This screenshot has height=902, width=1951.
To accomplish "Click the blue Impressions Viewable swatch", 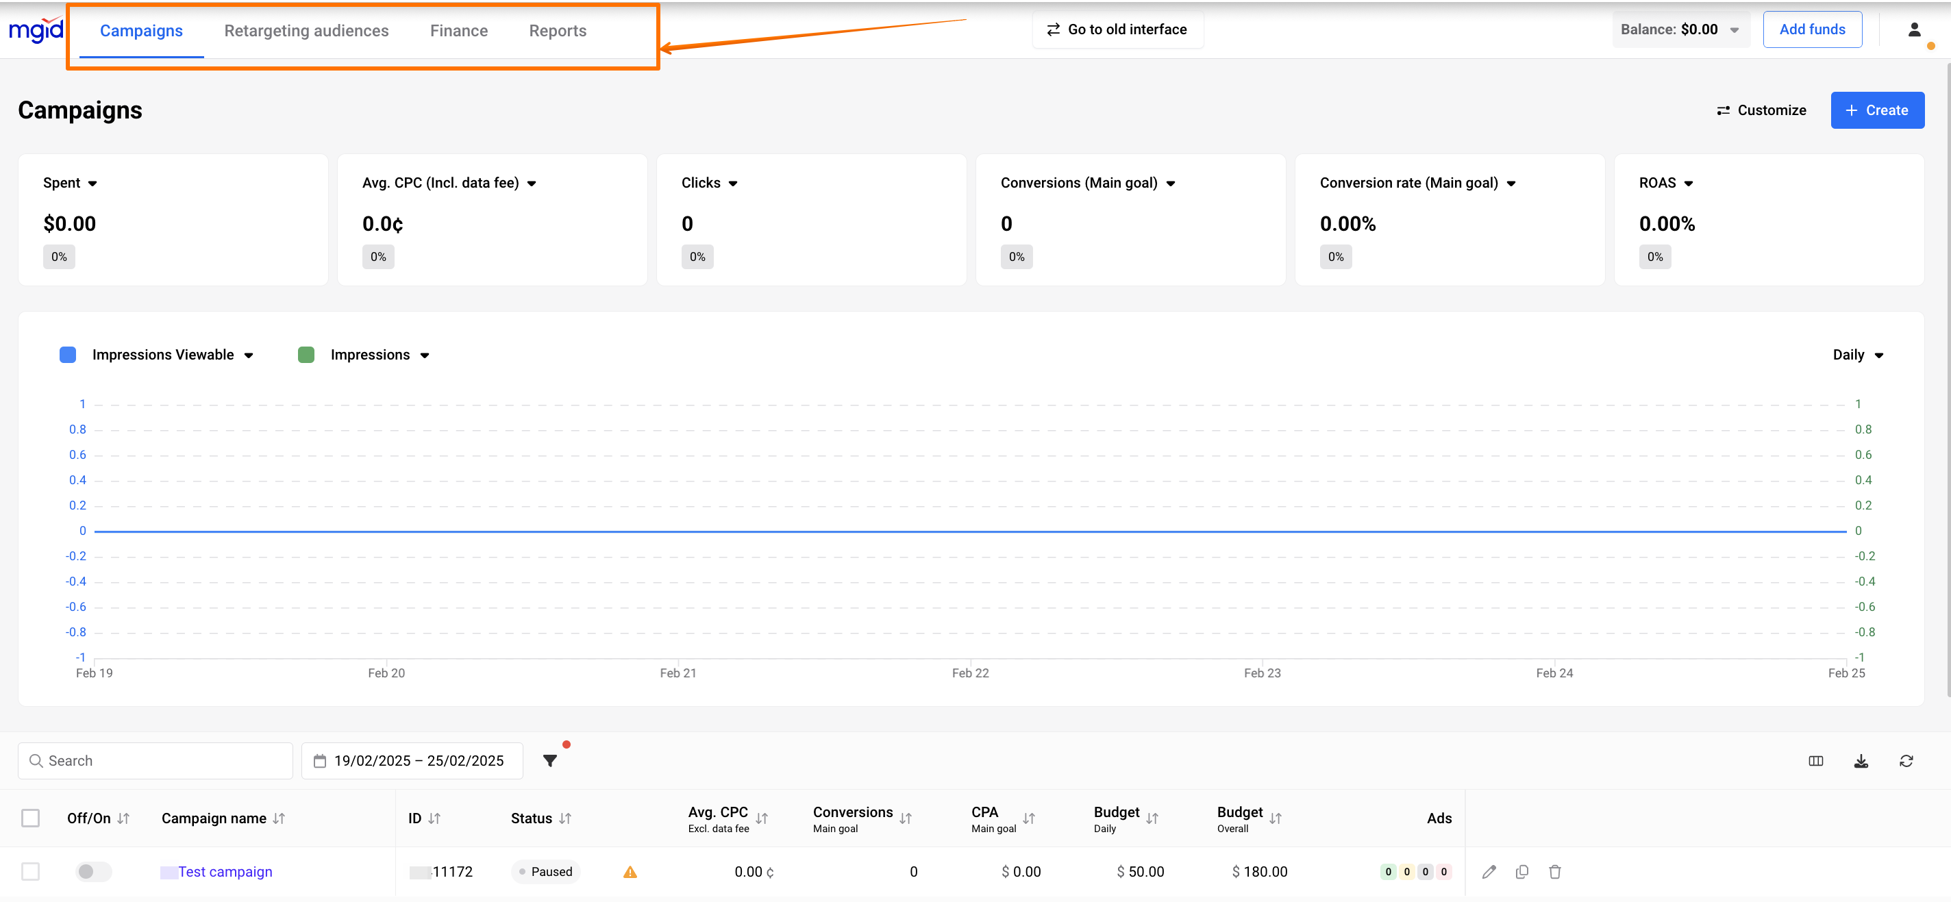I will coord(67,355).
